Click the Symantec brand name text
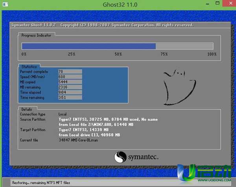The height and width of the screenshot is (187, 236). pos(143,157)
